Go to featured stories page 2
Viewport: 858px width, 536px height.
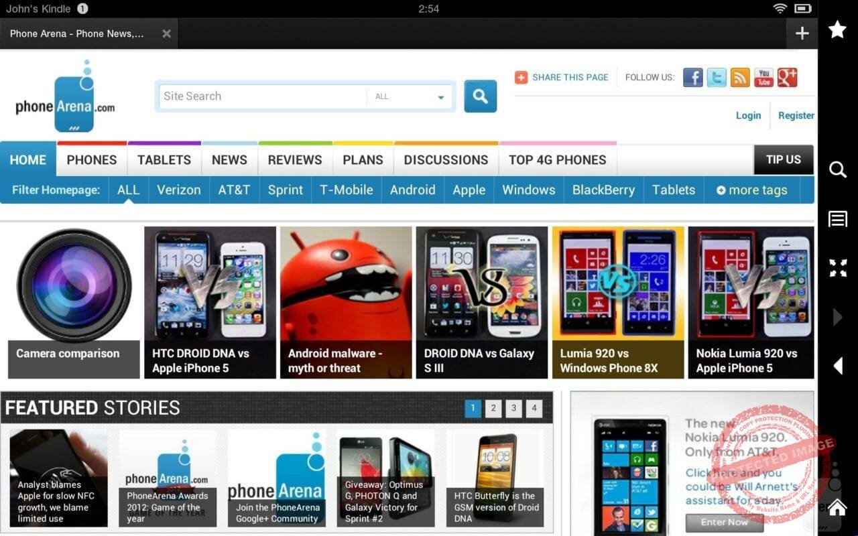[493, 408]
